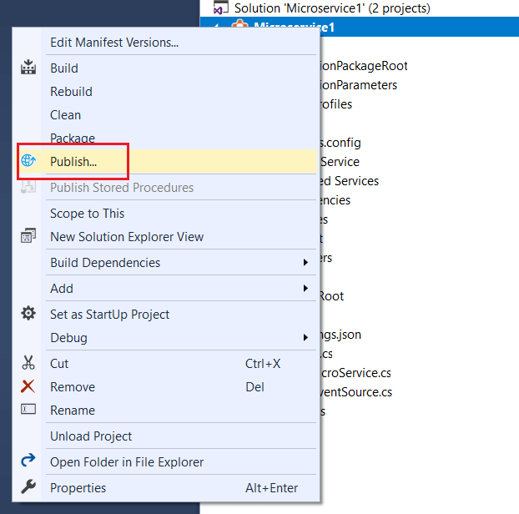Choose Edit Manifest Versions...
This screenshot has width=519, height=514.
pyautogui.click(x=114, y=42)
